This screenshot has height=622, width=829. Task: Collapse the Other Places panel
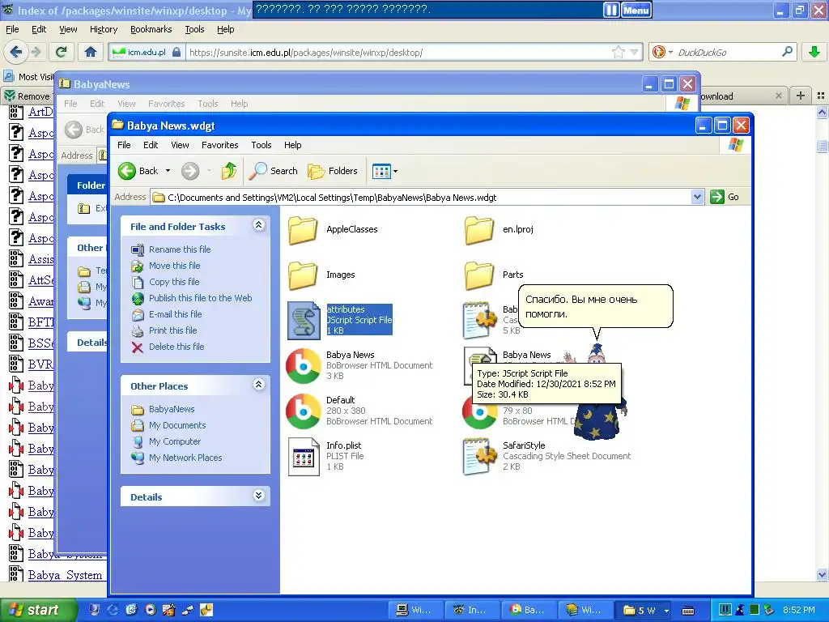tap(258, 385)
